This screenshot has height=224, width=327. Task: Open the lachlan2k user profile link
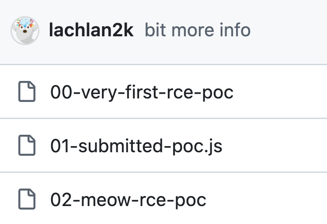(x=91, y=31)
